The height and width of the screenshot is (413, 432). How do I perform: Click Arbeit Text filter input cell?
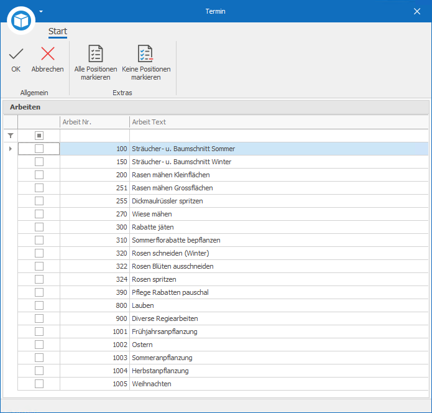(x=279, y=136)
